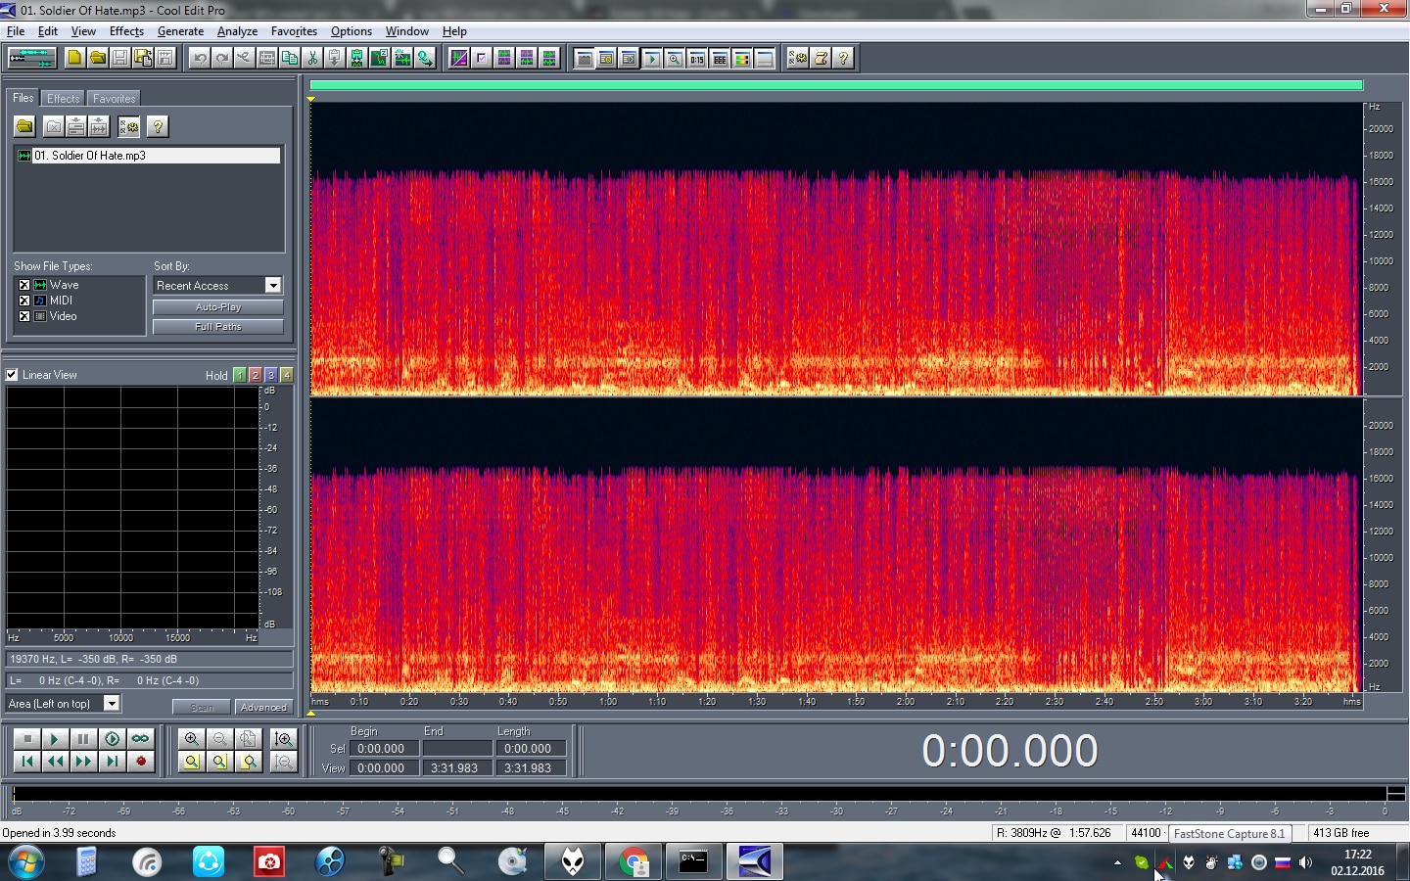The width and height of the screenshot is (1410, 881).
Task: Open the Sort By Recent Access dropdown
Action: point(273,285)
